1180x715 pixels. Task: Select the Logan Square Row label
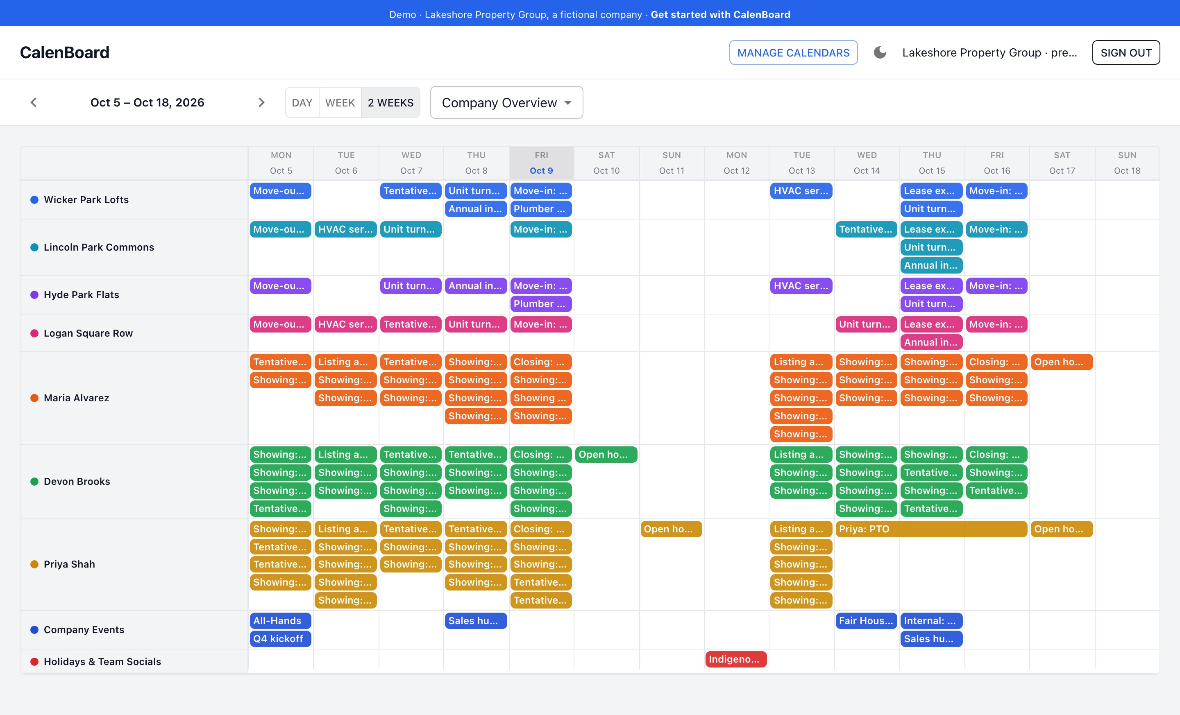pyautogui.click(x=88, y=333)
